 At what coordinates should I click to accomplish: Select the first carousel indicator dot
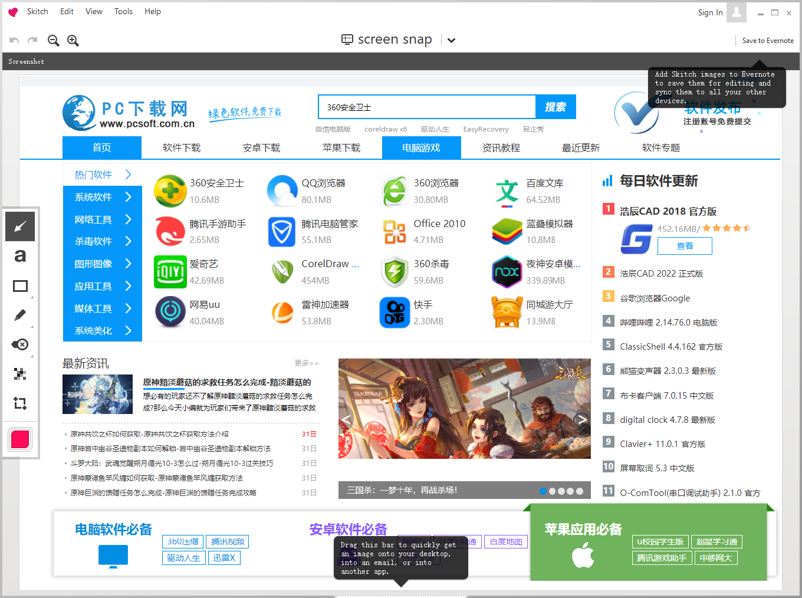click(x=543, y=491)
